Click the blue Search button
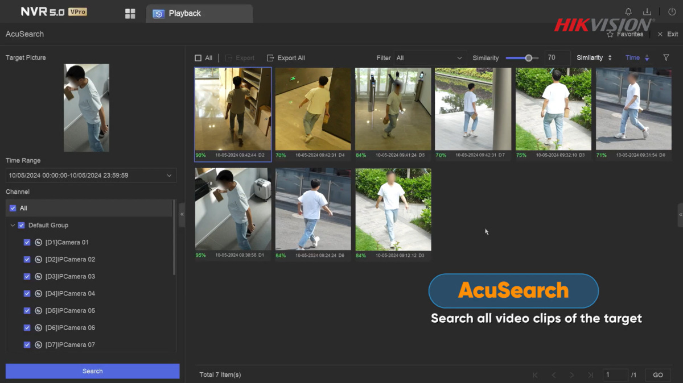This screenshot has height=383, width=683. click(x=92, y=371)
